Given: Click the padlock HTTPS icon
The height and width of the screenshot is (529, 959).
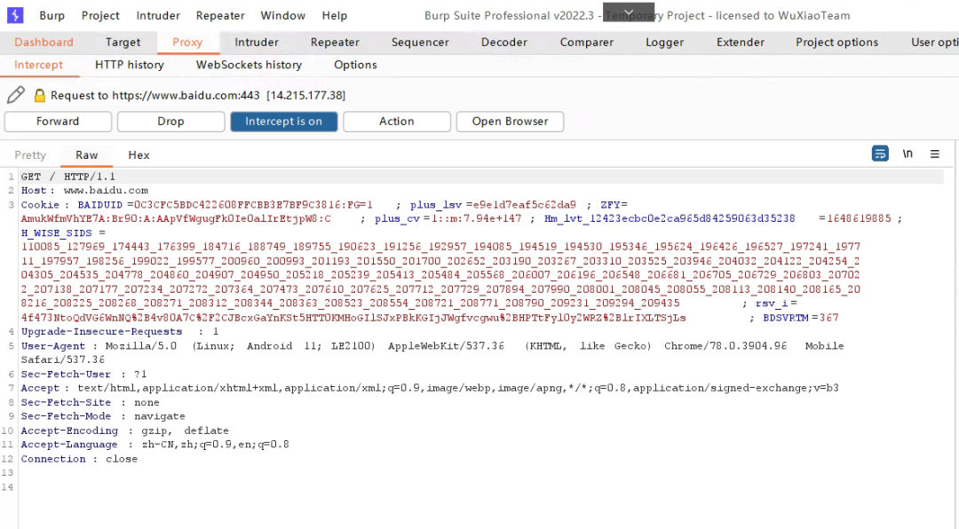Looking at the screenshot, I should click(x=40, y=95).
